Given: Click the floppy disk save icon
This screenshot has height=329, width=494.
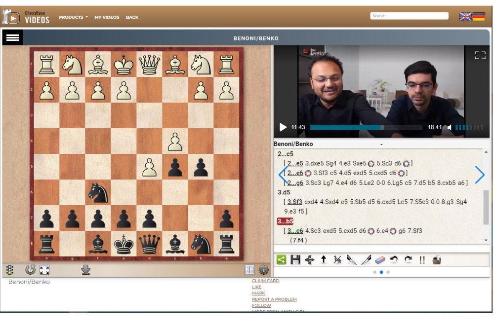Looking at the screenshot, I should 295,260.
